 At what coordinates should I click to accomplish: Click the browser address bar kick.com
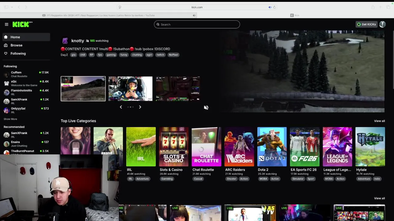point(197,7)
